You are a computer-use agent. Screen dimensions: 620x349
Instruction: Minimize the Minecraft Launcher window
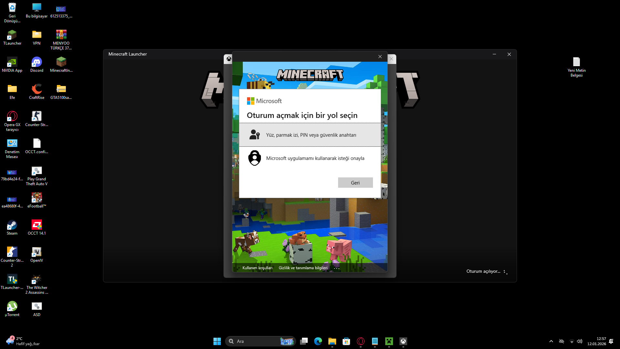494,54
